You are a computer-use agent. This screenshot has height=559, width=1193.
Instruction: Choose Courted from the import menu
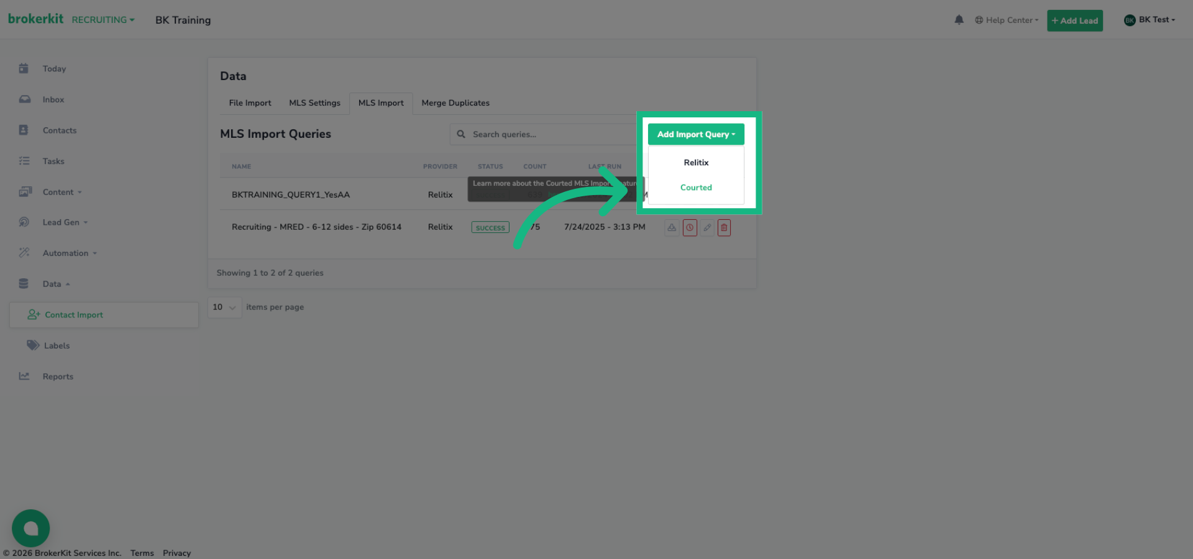696,188
